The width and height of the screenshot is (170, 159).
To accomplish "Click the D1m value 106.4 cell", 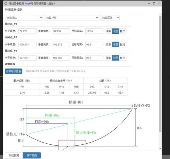I will coord(120,93).
